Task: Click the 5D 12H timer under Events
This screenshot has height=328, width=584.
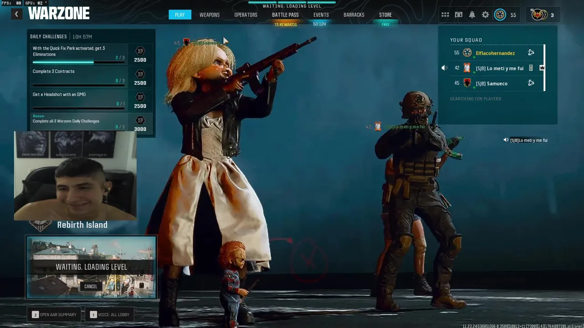Action: click(x=319, y=24)
